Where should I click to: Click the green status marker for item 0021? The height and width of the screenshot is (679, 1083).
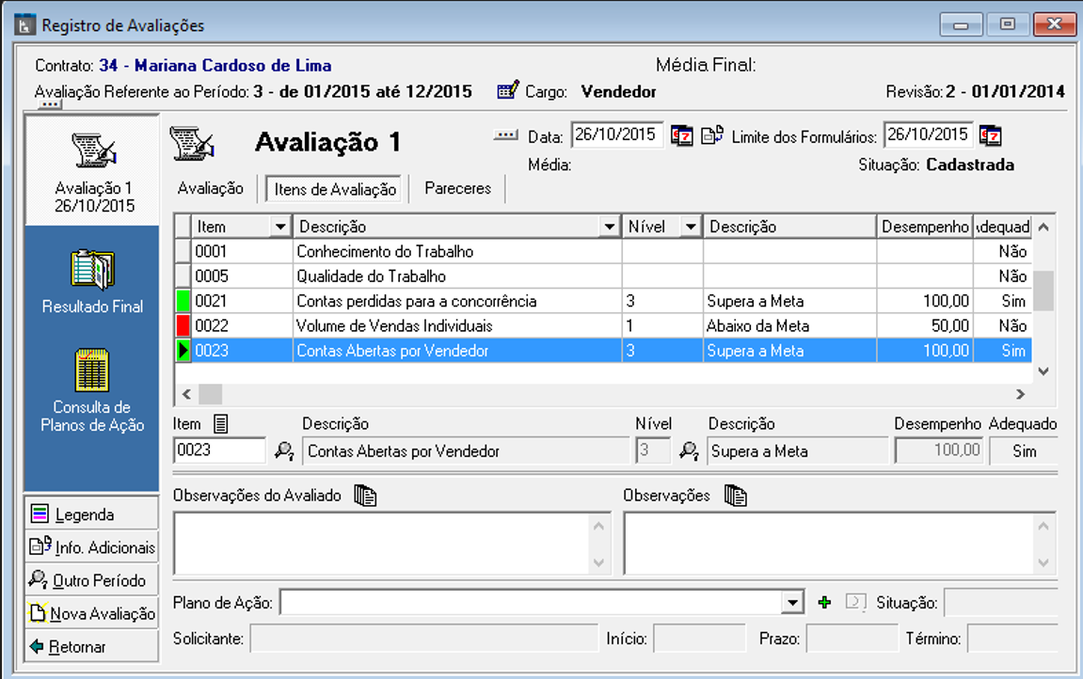pos(183,301)
